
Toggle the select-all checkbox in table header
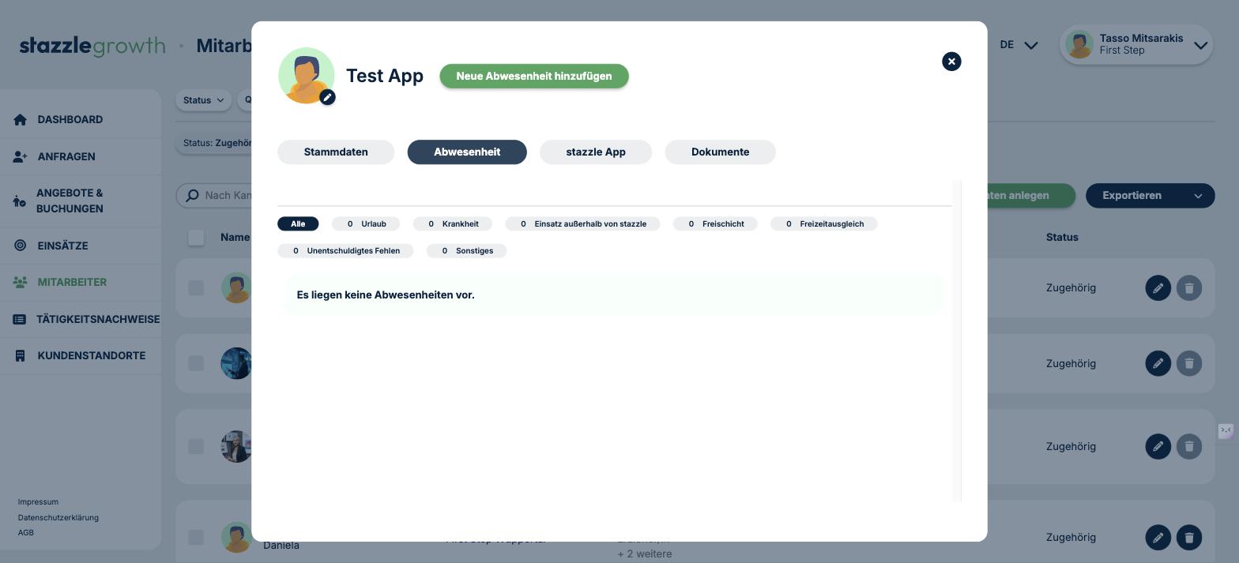(x=196, y=238)
